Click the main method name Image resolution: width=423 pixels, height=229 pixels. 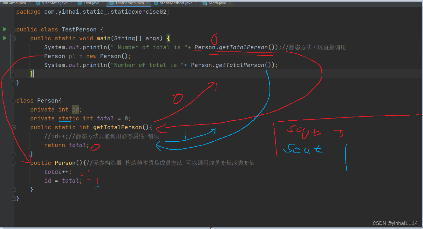[104, 38]
